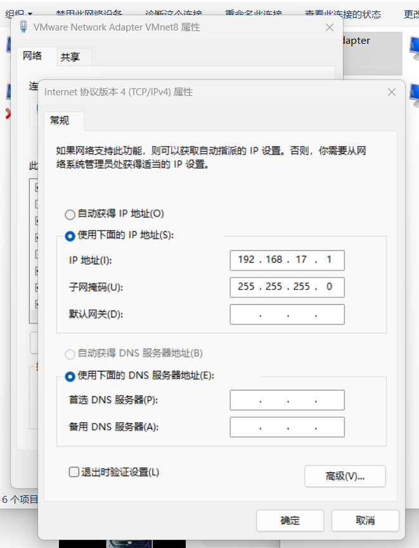
Task: Click the network adapter icon in VMnet8 title bar
Action: click(23, 27)
